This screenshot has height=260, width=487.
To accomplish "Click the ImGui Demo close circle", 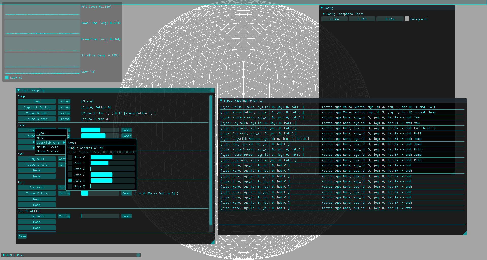I will click(138, 255).
